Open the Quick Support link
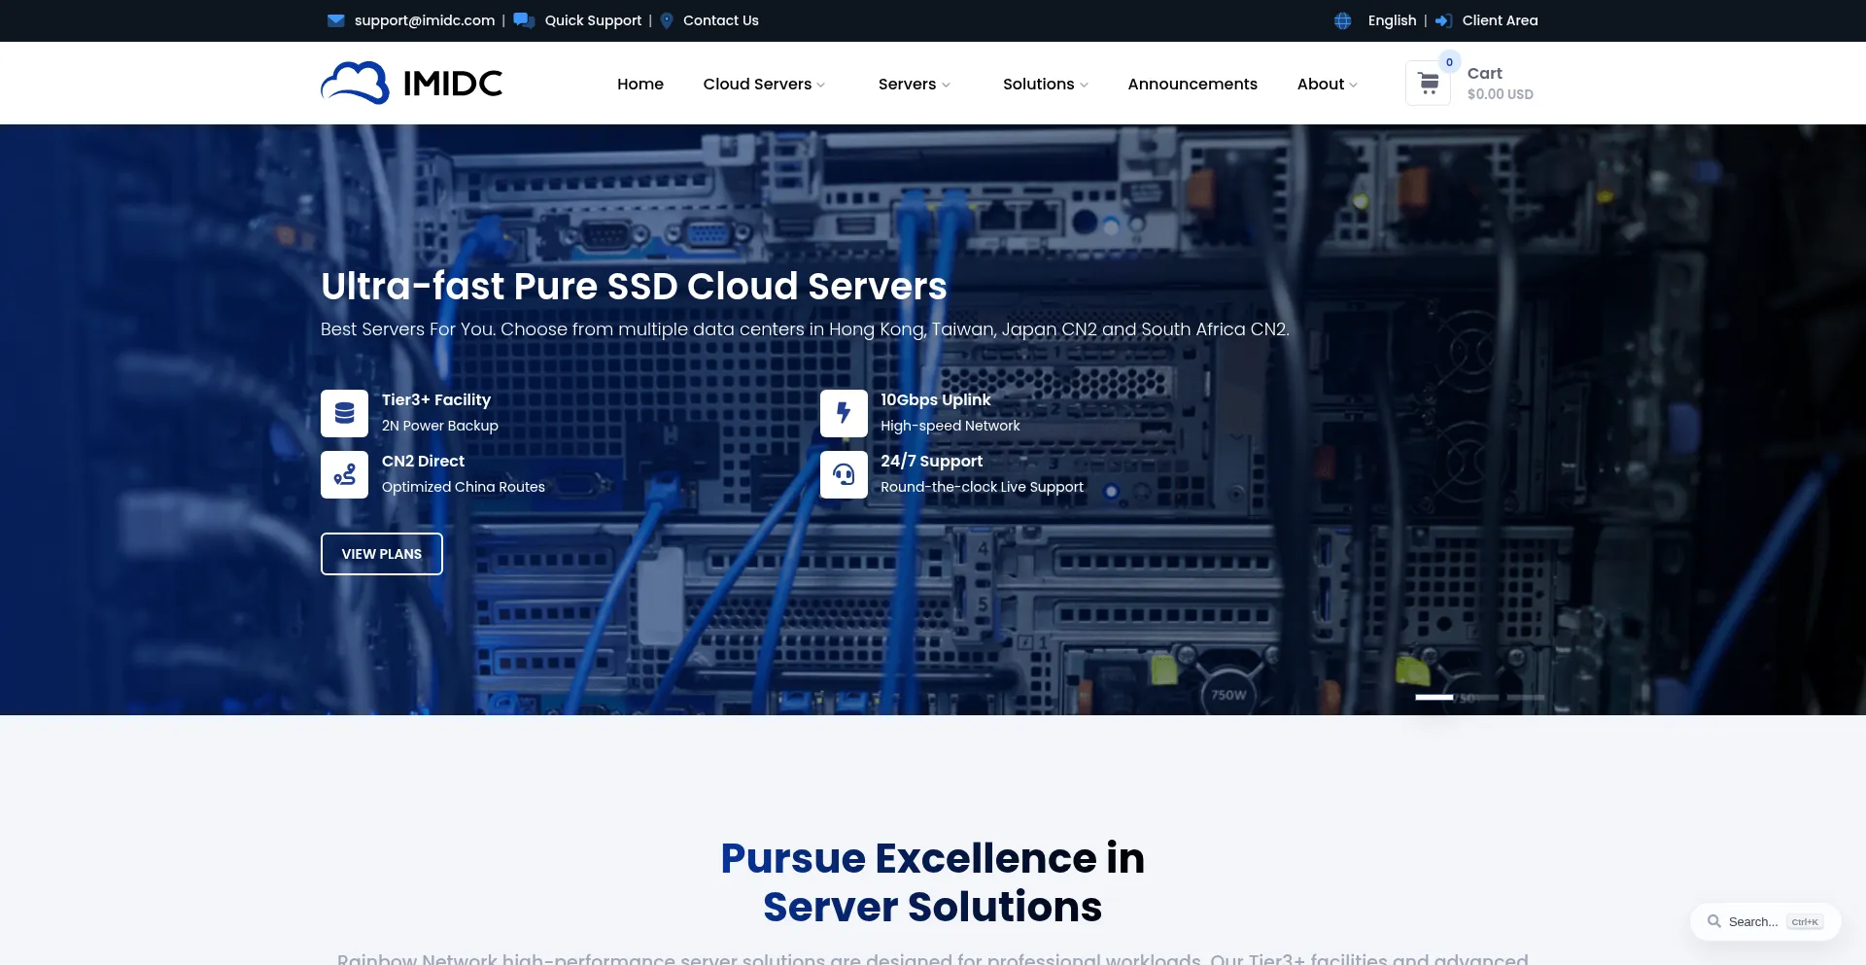1866x965 pixels. [593, 20]
